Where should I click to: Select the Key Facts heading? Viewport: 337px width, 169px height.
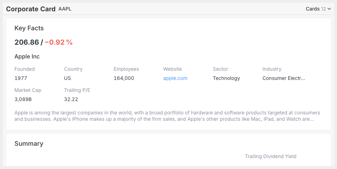(29, 28)
